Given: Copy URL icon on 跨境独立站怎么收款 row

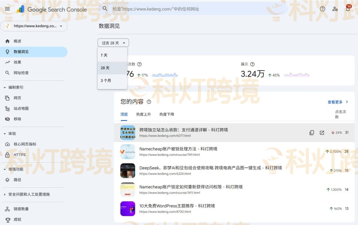Looking at the screenshot, I should tap(312, 132).
